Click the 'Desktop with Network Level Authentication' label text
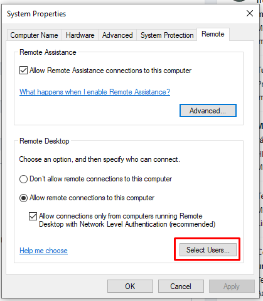This screenshot has width=263, height=301. point(103,224)
